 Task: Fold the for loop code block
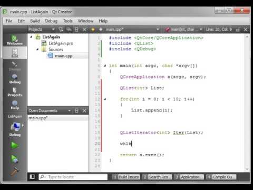[x=105, y=99]
